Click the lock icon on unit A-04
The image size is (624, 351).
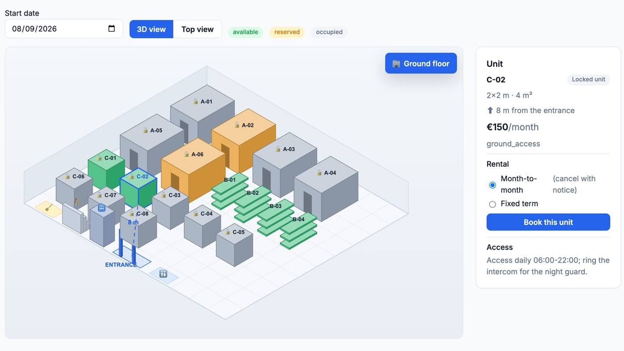pyautogui.click(x=319, y=173)
